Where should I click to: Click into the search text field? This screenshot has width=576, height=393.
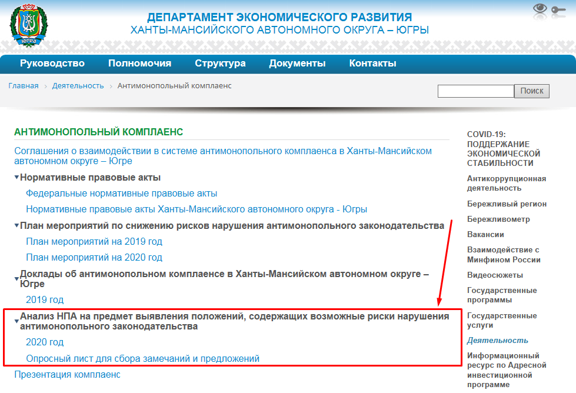475,91
